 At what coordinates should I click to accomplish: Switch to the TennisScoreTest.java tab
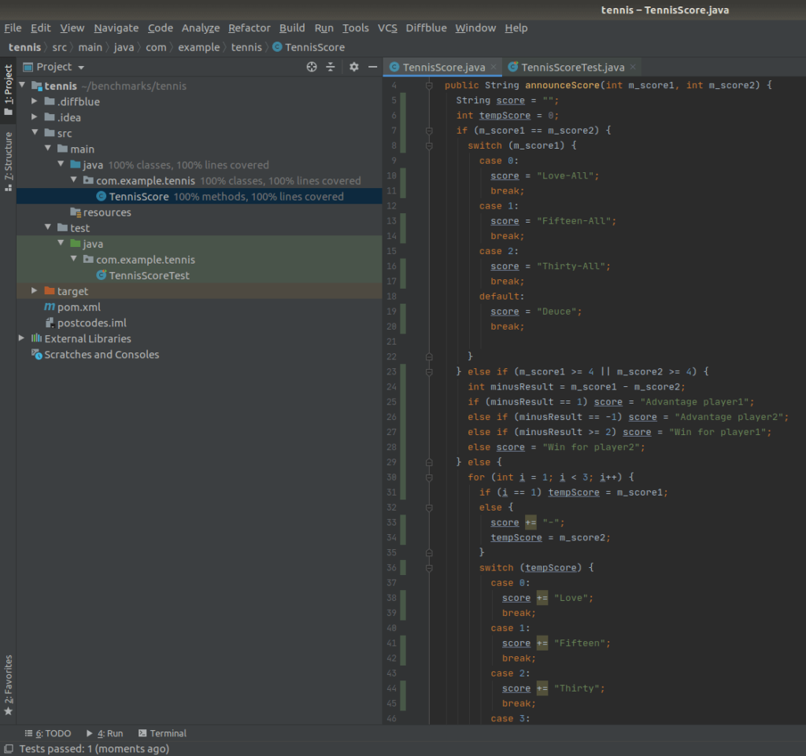pyautogui.click(x=572, y=68)
